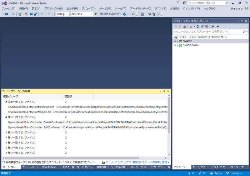
Task: Click the master branch button in status bar
Action: [234, 173]
